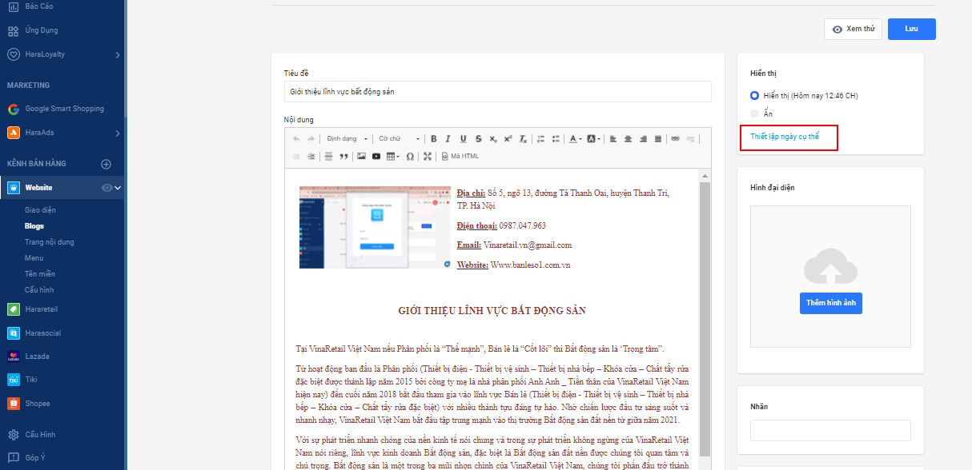Insert a special character (Omega)

pyautogui.click(x=410, y=156)
